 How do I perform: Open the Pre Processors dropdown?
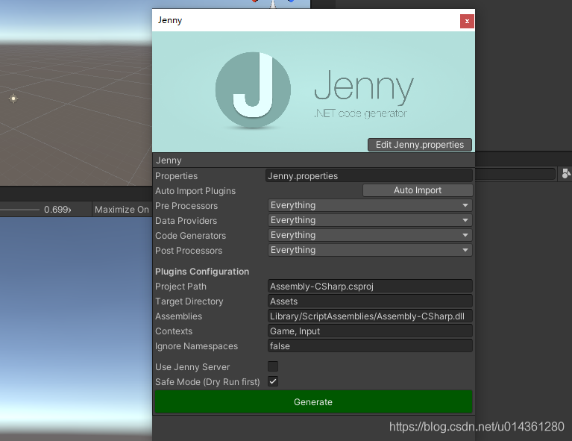370,205
